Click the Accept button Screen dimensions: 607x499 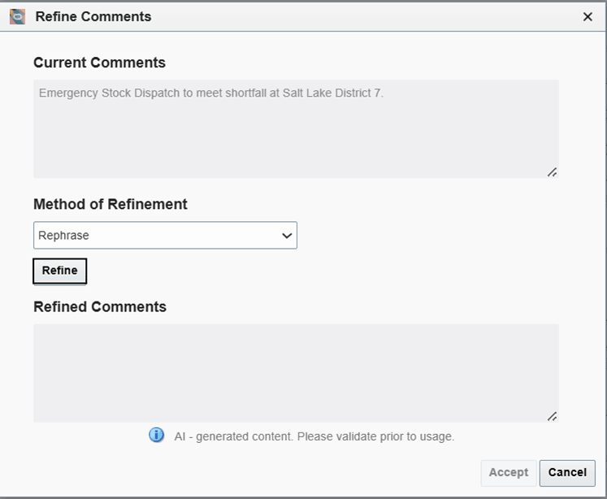[509, 473]
